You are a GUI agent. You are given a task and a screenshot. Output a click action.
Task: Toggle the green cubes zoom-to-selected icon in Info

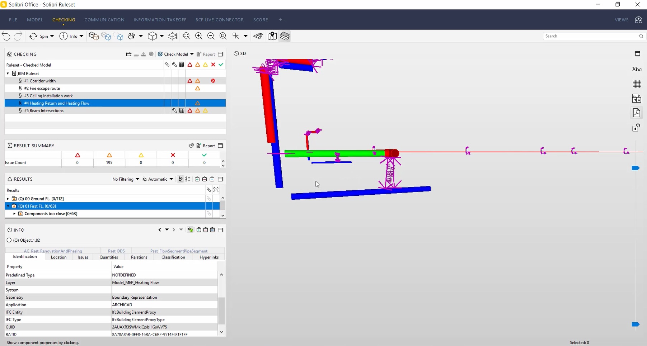191,230
